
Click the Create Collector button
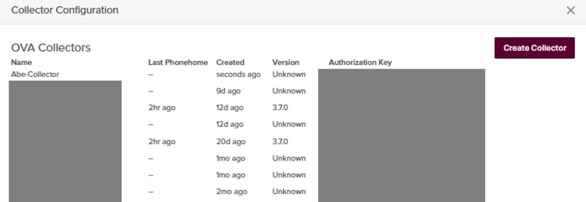pyautogui.click(x=534, y=48)
